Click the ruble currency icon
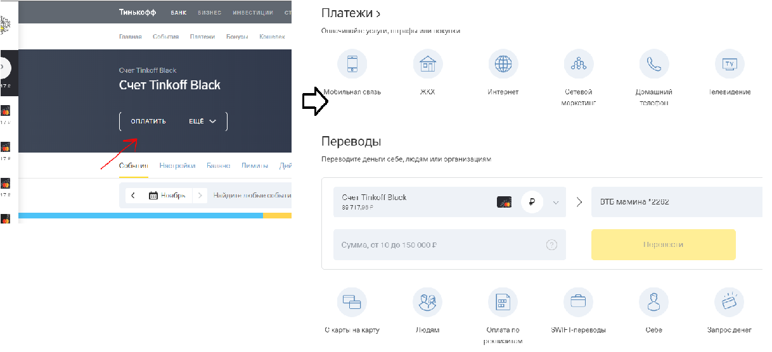This screenshot has height=352, width=772. point(532,203)
